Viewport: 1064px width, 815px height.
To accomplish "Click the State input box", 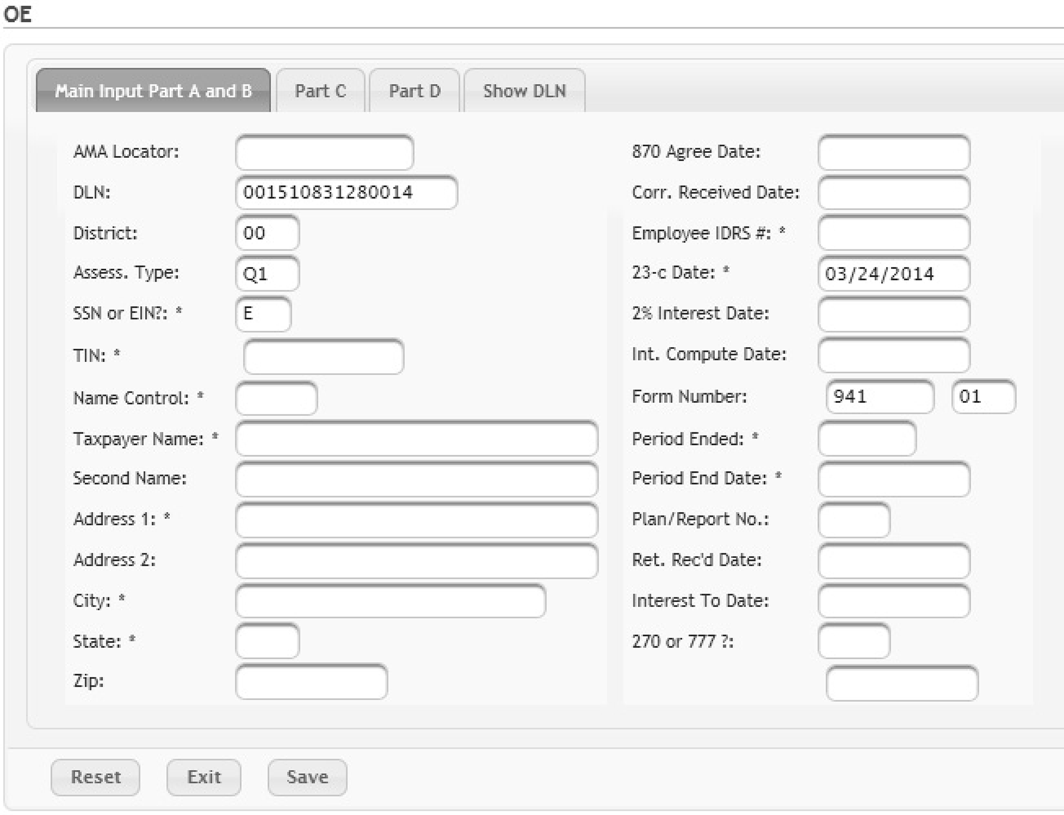I will coord(267,641).
